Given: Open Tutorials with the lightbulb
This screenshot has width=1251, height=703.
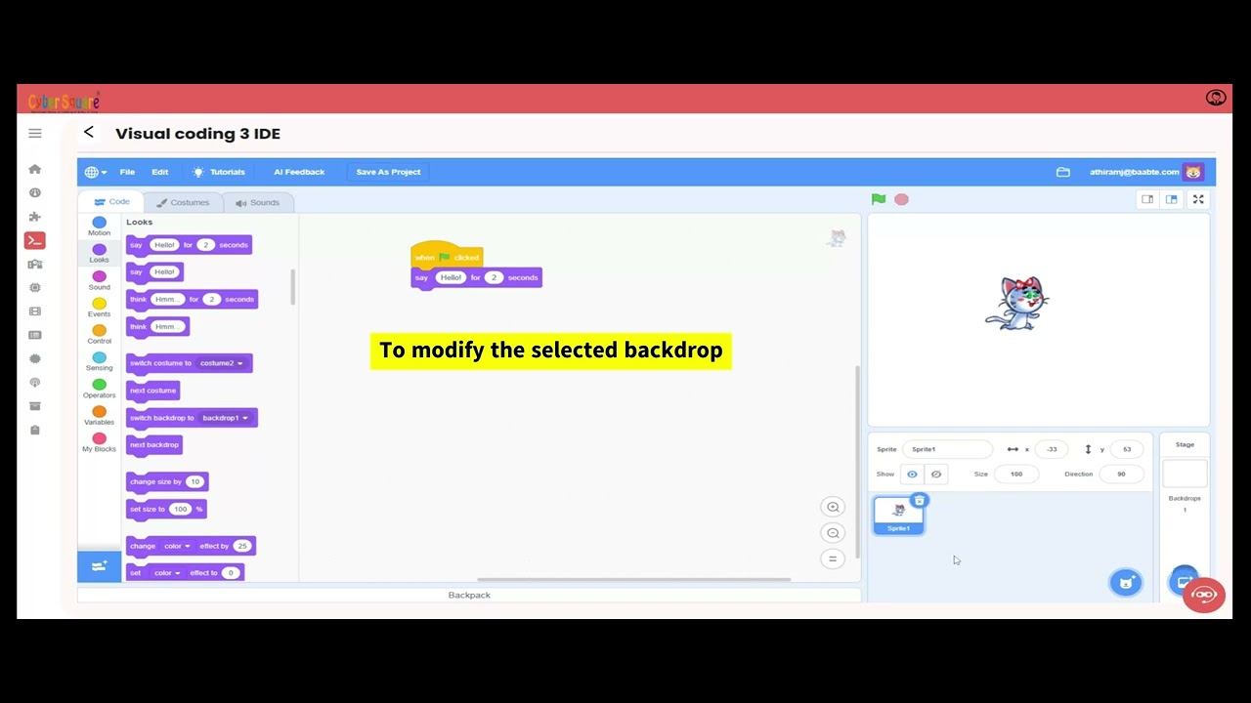Looking at the screenshot, I should 219,172.
